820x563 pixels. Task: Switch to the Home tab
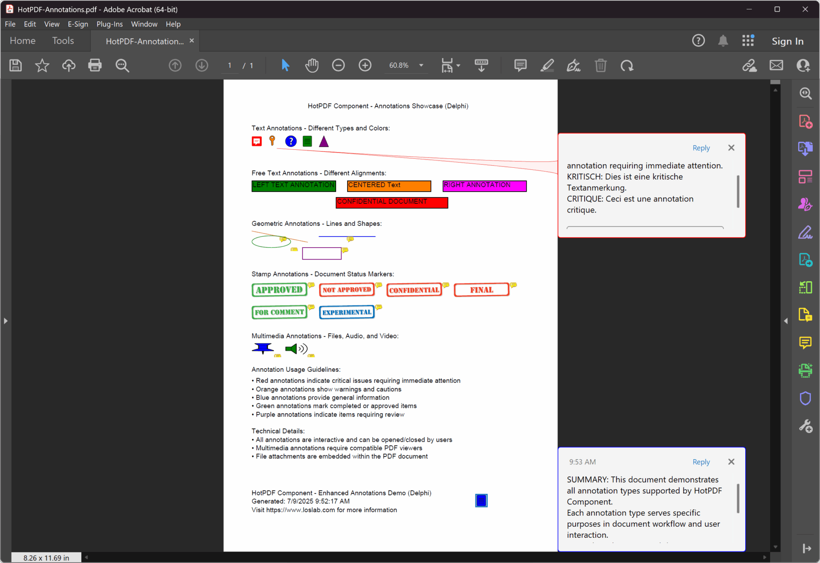tap(22, 41)
